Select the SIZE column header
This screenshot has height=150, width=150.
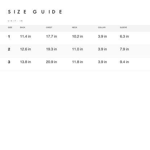(x=10, y=27)
